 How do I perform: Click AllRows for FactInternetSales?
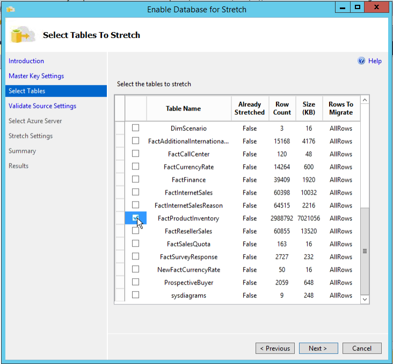(x=341, y=192)
